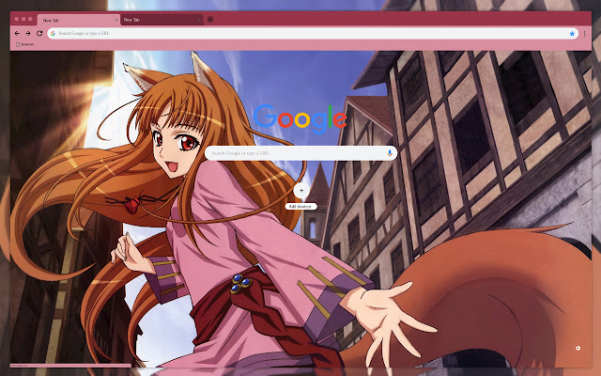Open the bookmarks bar folder item
Image resolution: width=601 pixels, height=376 pixels.
[24, 44]
